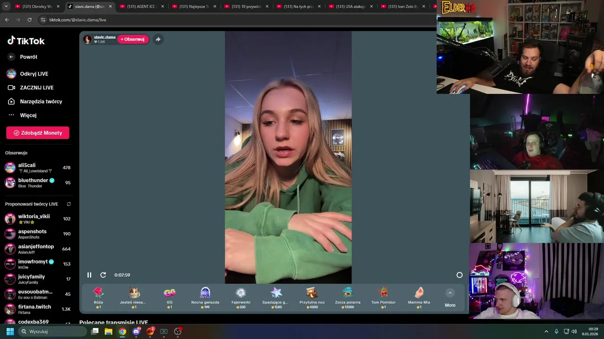Open the stream display settings icon
Viewport: 604px width, 339px height.
(460, 275)
